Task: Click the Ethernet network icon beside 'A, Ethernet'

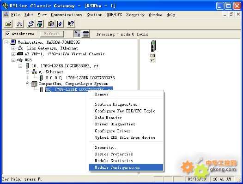Action: 34,71
